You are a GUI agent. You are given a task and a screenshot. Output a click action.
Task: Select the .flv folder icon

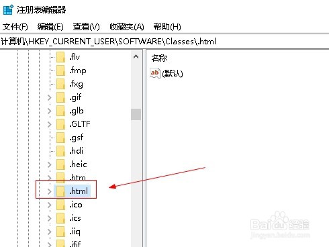coord(60,57)
